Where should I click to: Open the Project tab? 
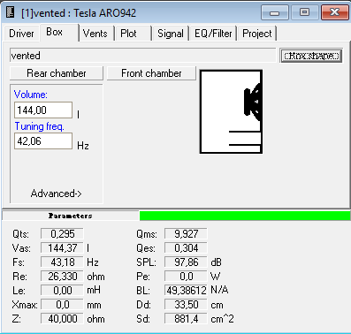[257, 34]
